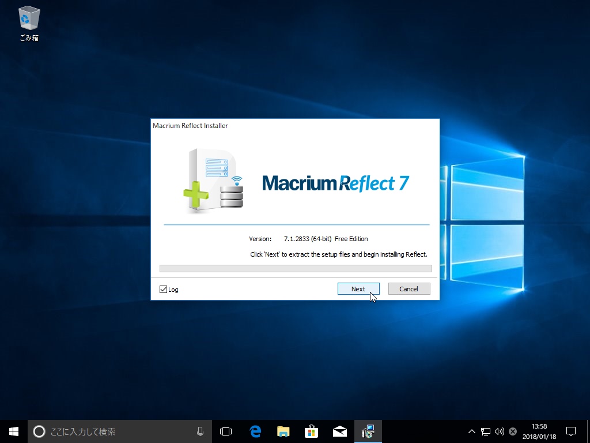Activate the microphone voice search icon
The image size is (590, 443).
tap(200, 431)
